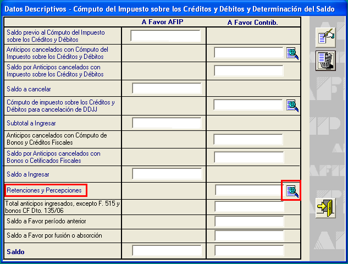Viewport: 348px width, 264px height.
Task: Select the Total anticipos ingresados input field
Action: tap(249, 206)
